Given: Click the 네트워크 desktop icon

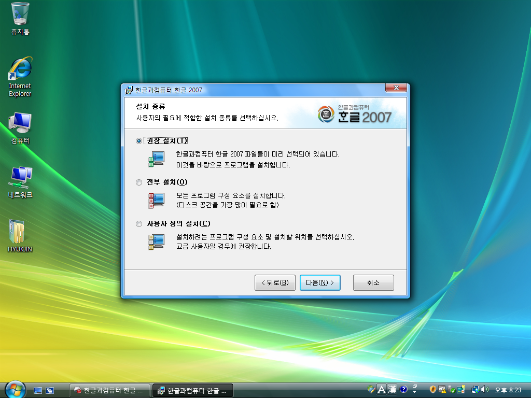Looking at the screenshot, I should click(20, 183).
